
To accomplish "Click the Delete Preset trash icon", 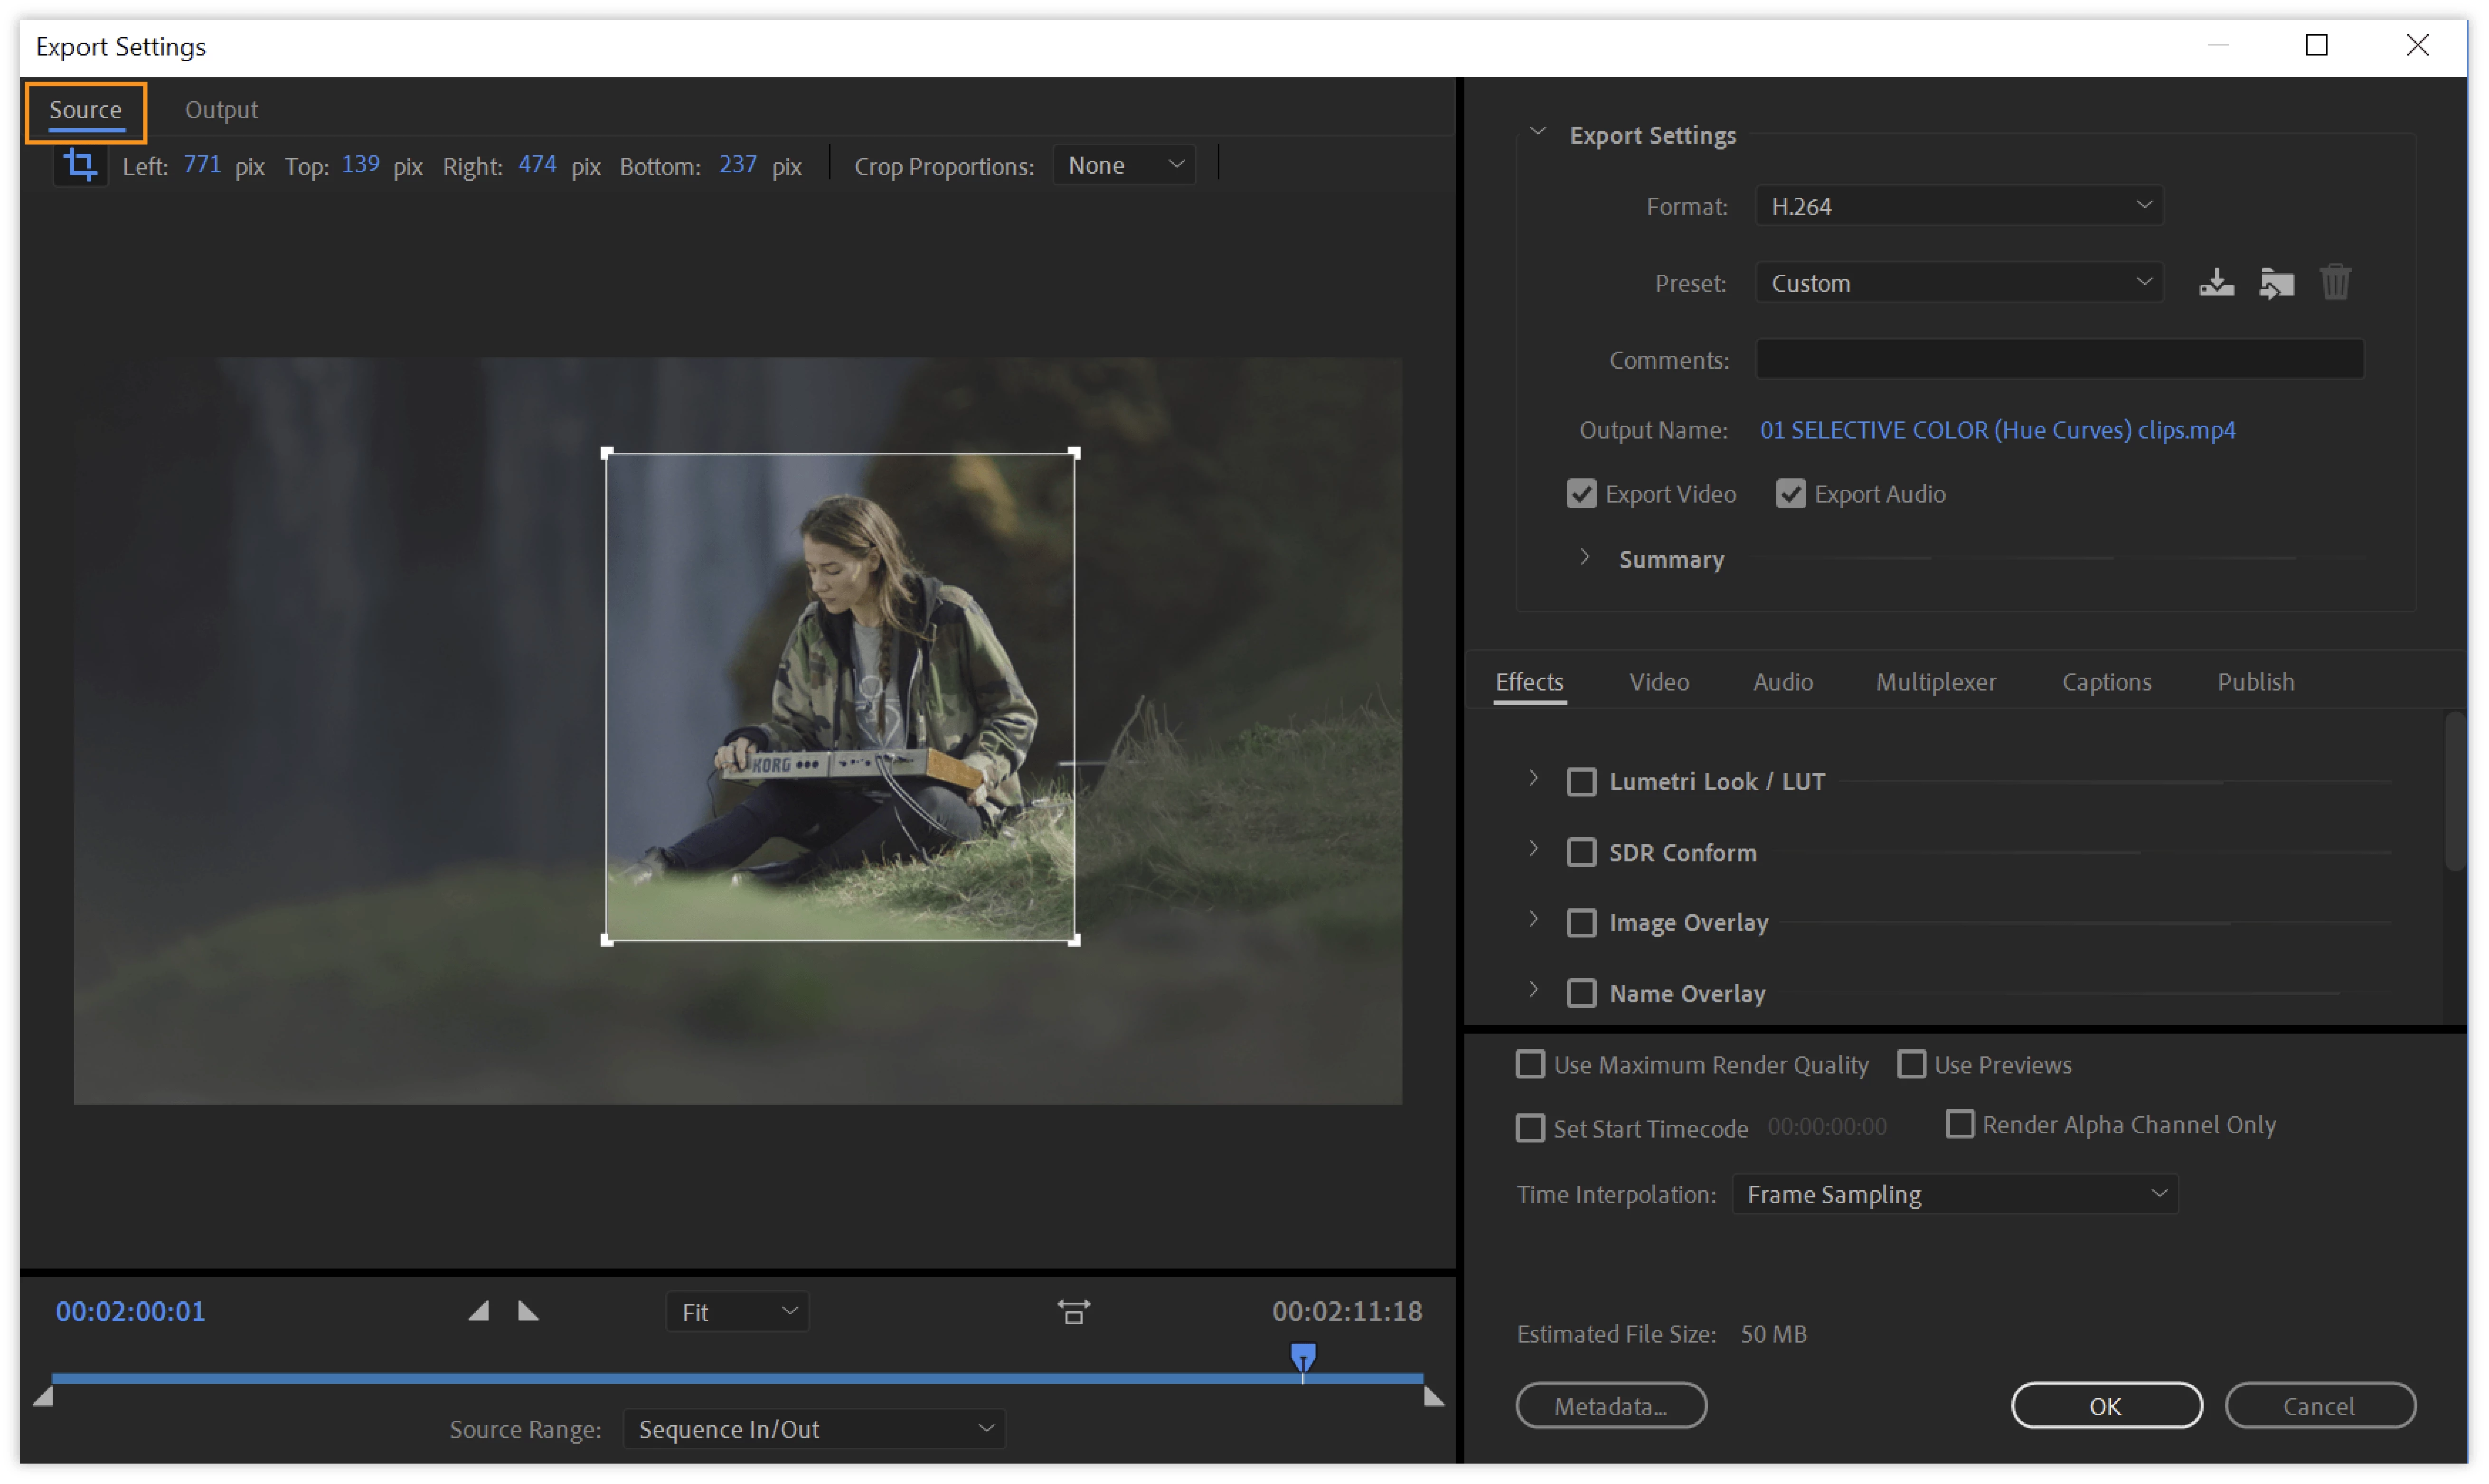I will (x=2335, y=283).
